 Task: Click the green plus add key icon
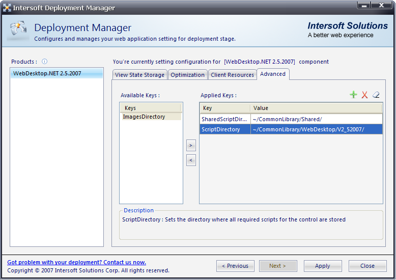point(353,95)
